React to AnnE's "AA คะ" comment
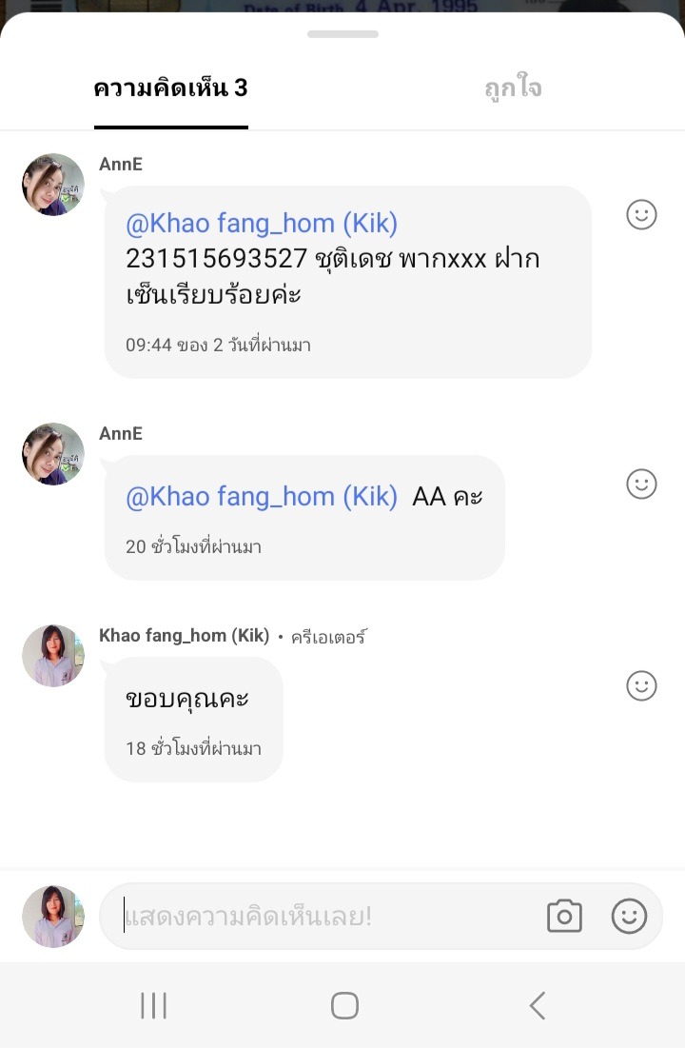Image resolution: width=685 pixels, height=1048 pixels. pos(641,484)
